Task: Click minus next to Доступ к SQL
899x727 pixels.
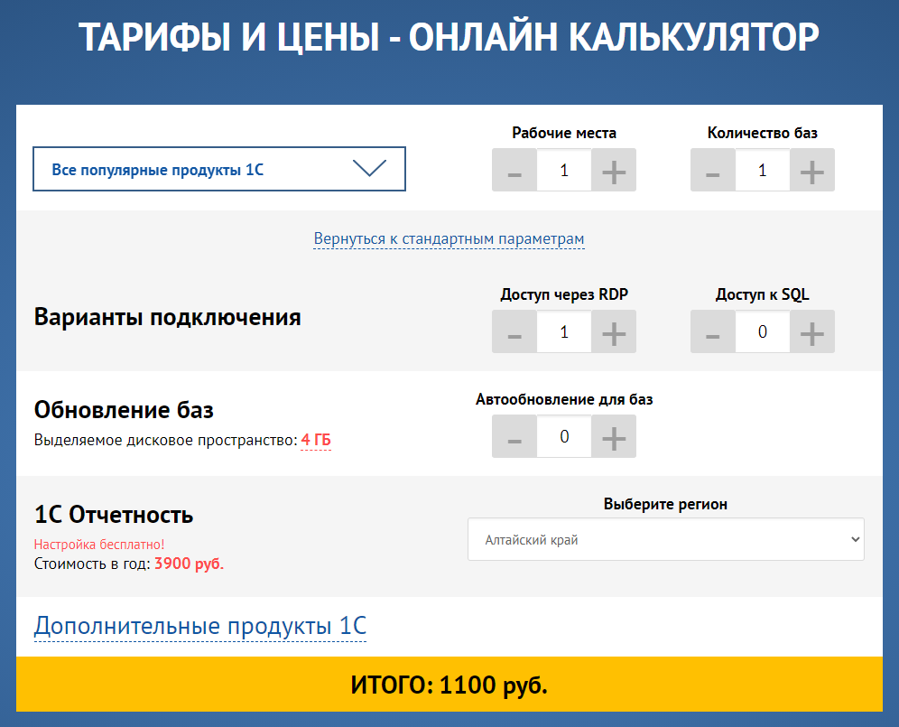Action: coord(713,331)
